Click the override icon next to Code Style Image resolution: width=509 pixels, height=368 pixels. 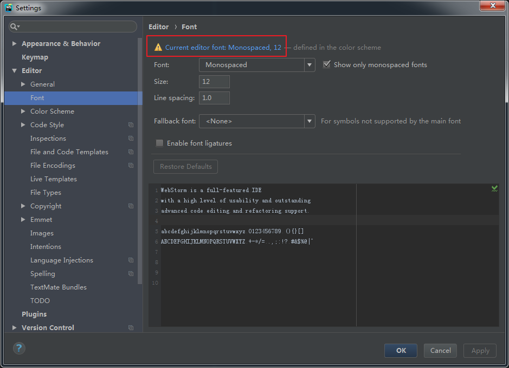click(130, 125)
